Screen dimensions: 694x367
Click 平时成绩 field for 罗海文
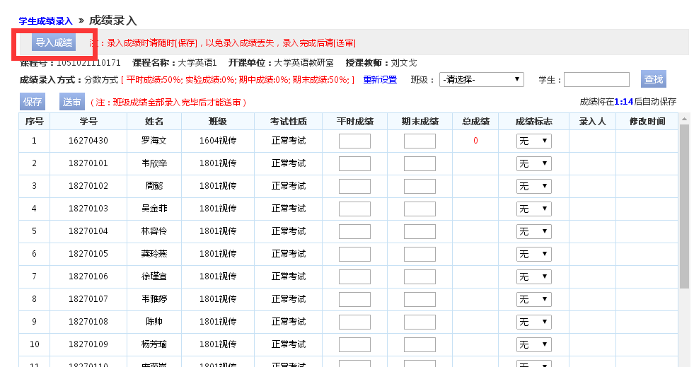(x=354, y=141)
